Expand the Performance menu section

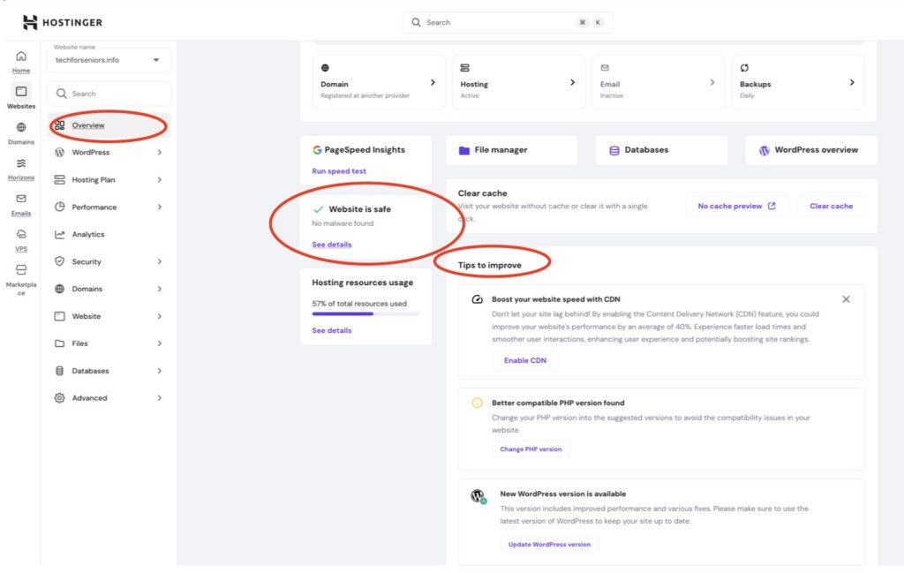(109, 207)
